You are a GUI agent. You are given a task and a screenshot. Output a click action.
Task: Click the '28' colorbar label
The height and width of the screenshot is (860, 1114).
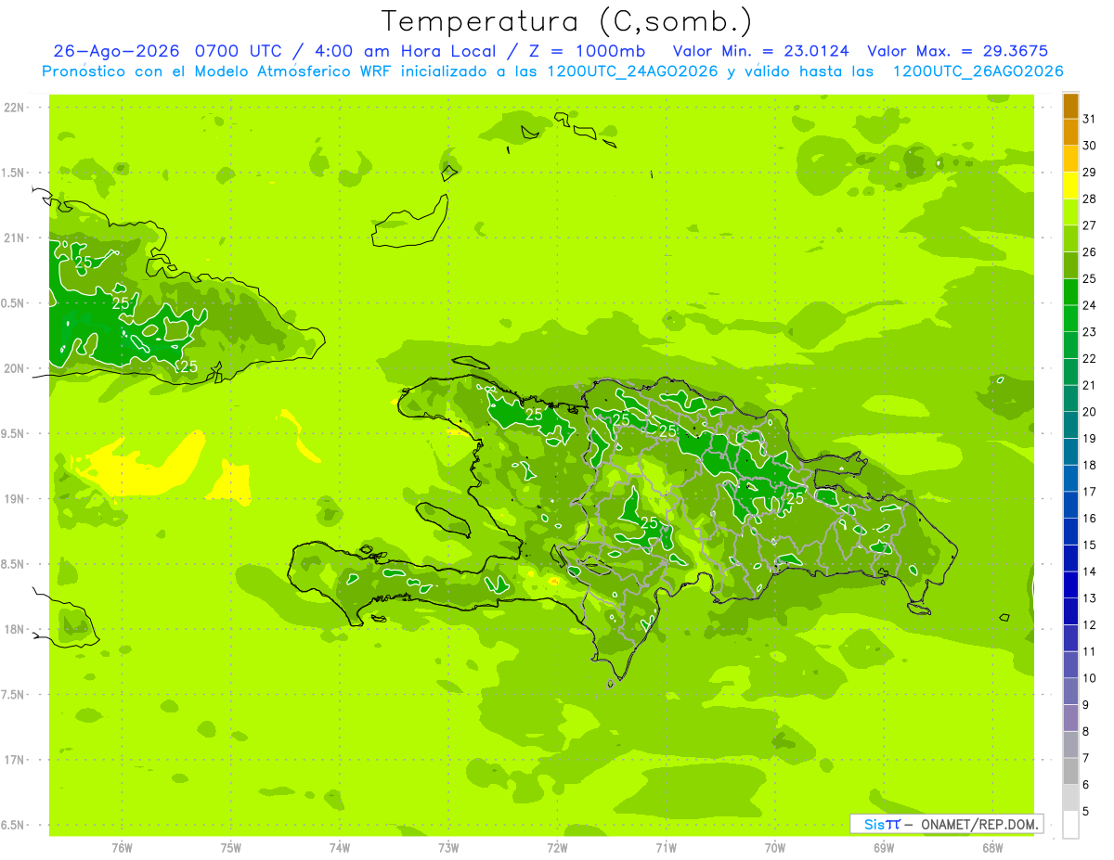(1089, 199)
